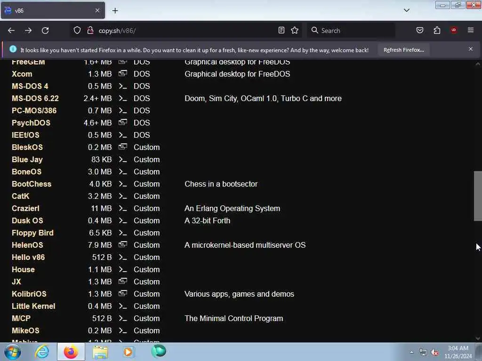Image resolution: width=482 pixels, height=361 pixels.
Task: Go back to the previous page
Action: [x=11, y=31]
